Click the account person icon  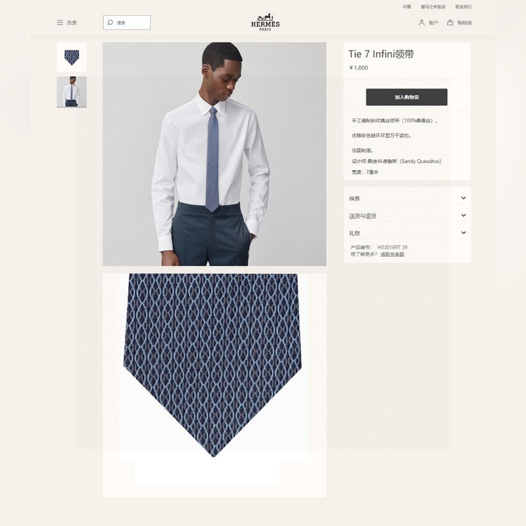[421, 22]
